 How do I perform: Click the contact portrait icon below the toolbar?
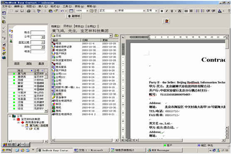coord(166,21)
